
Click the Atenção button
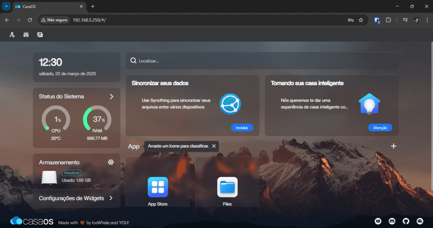[x=380, y=128]
